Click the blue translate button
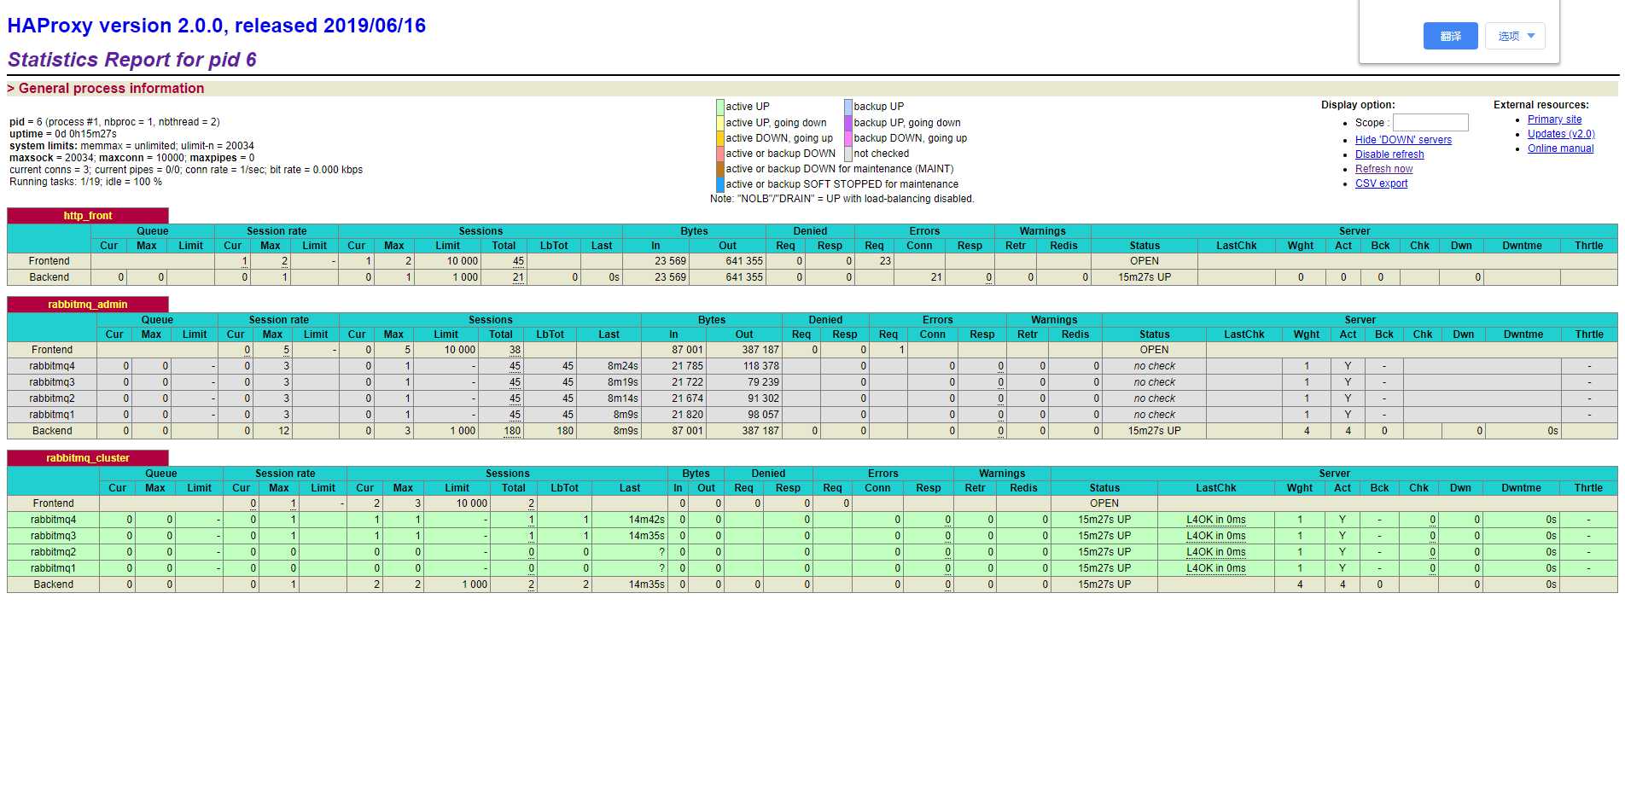The width and height of the screenshot is (1625, 785). pyautogui.click(x=1450, y=36)
